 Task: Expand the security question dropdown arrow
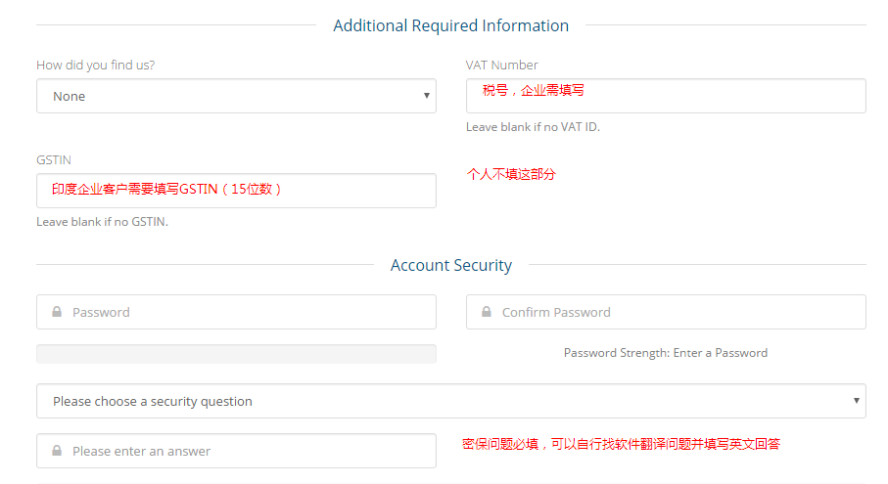pos(857,400)
